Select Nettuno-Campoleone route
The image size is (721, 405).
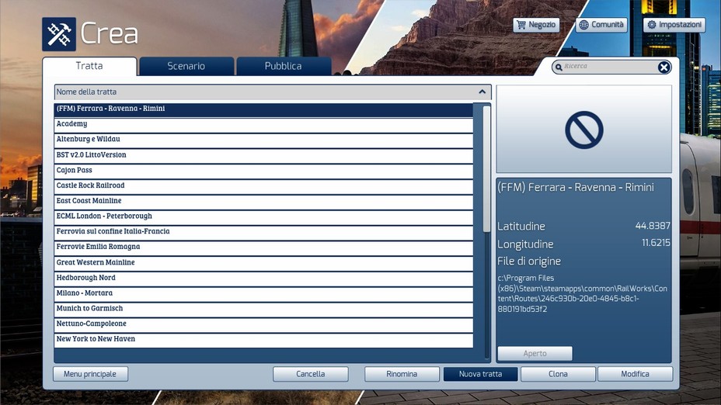(x=263, y=324)
